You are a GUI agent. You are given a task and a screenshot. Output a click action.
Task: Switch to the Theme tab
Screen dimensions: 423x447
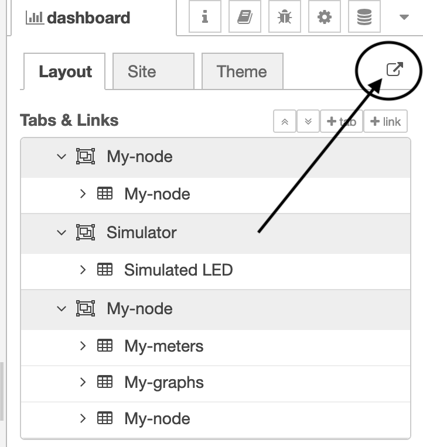pos(243,71)
